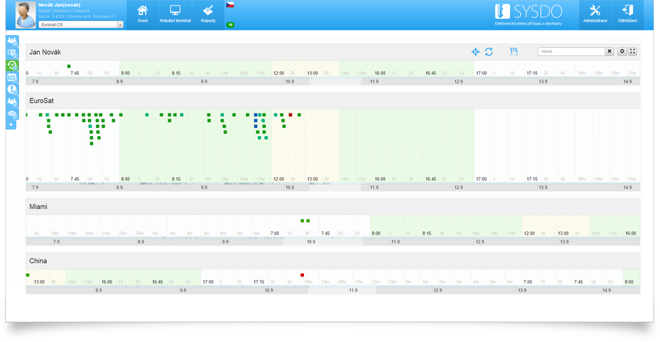Select the red event marker in China timeline
The image size is (660, 342).
click(x=302, y=275)
